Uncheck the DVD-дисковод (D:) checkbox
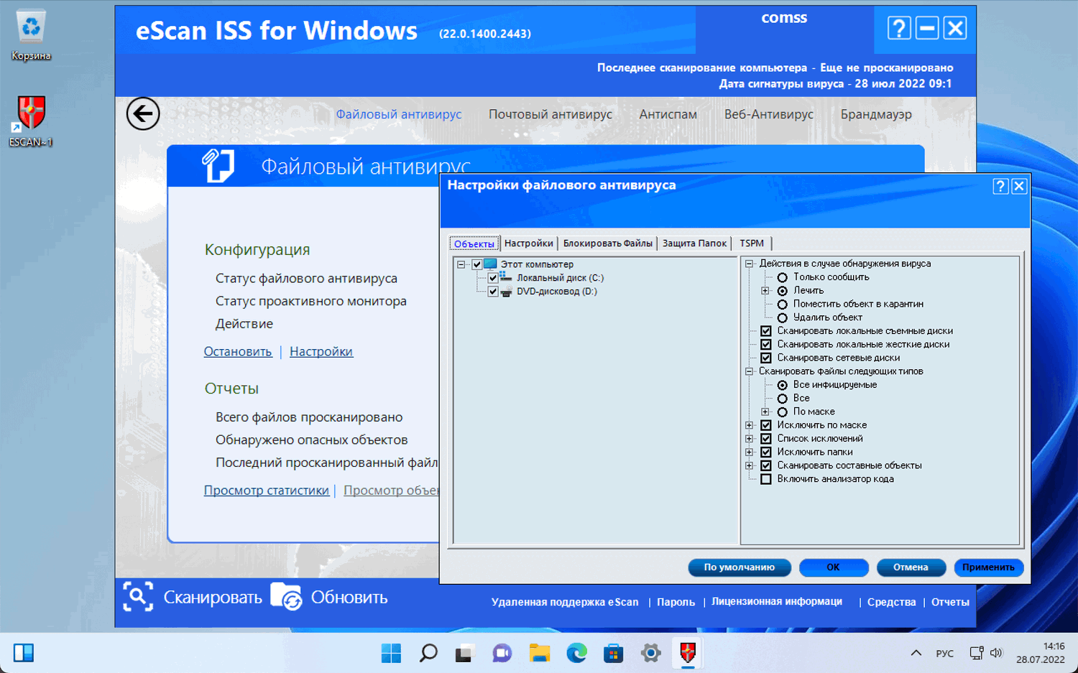The width and height of the screenshot is (1078, 673). [493, 292]
